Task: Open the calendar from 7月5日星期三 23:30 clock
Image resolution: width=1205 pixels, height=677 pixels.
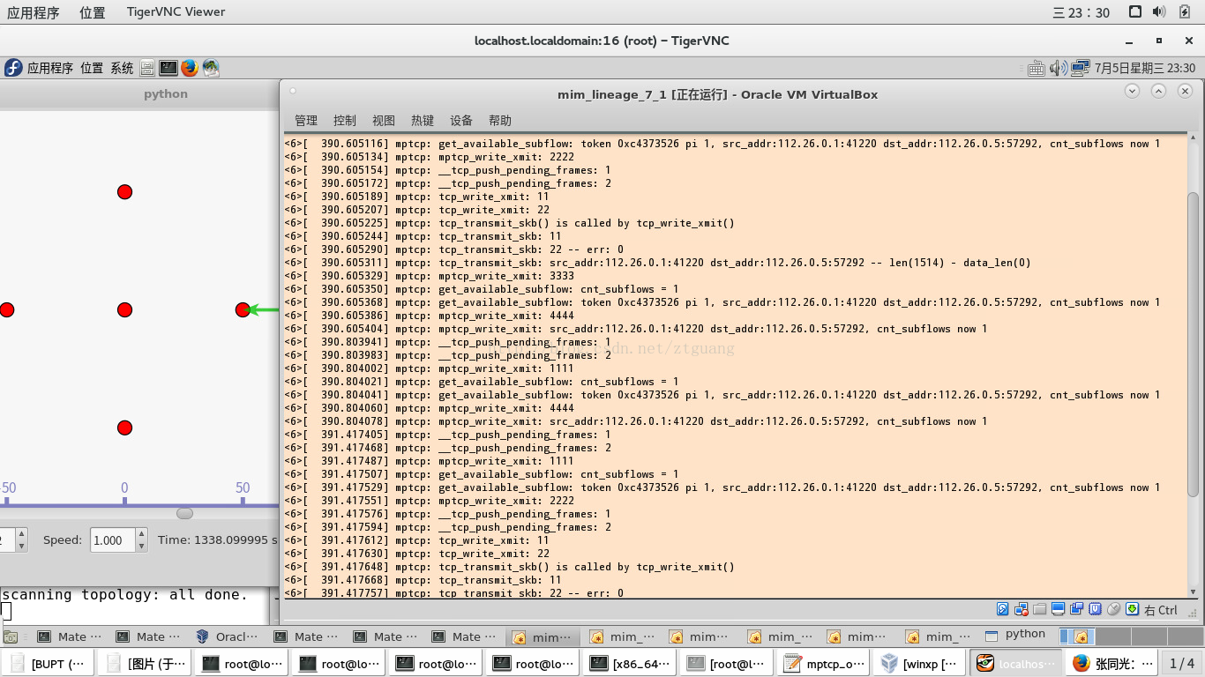Action: coord(1145,68)
